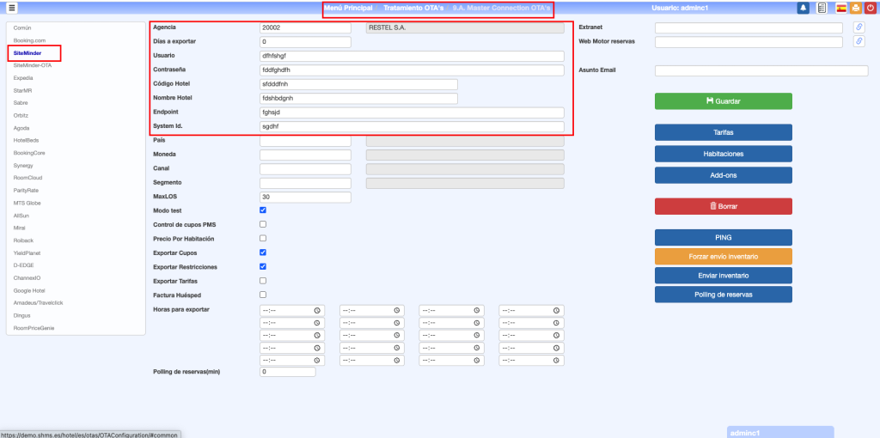Open Tratamiento OTA's in the header
This screenshot has width=880, height=438.
pos(413,8)
